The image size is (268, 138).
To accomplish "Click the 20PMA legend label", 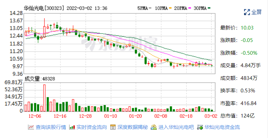I will click(180, 8).
